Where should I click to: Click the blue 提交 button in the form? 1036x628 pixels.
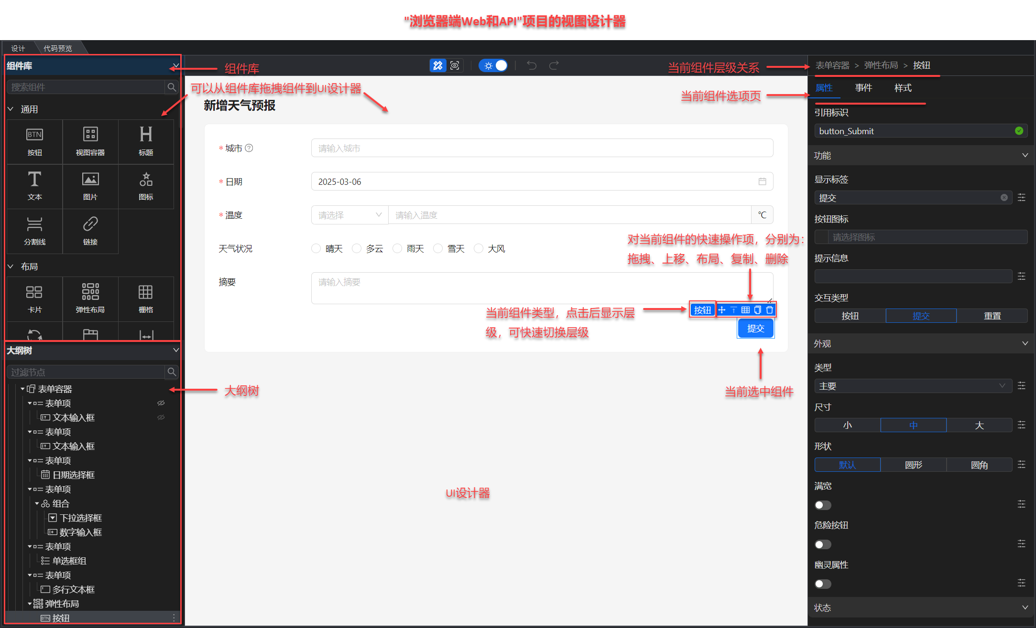(755, 329)
